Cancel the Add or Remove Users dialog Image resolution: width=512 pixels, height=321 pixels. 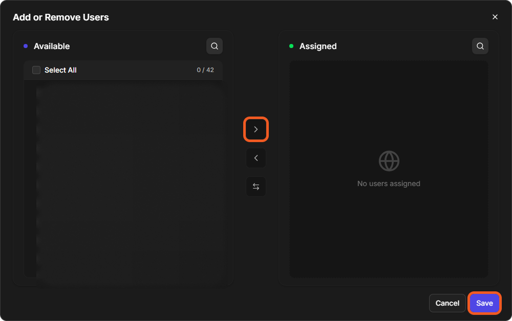447,303
